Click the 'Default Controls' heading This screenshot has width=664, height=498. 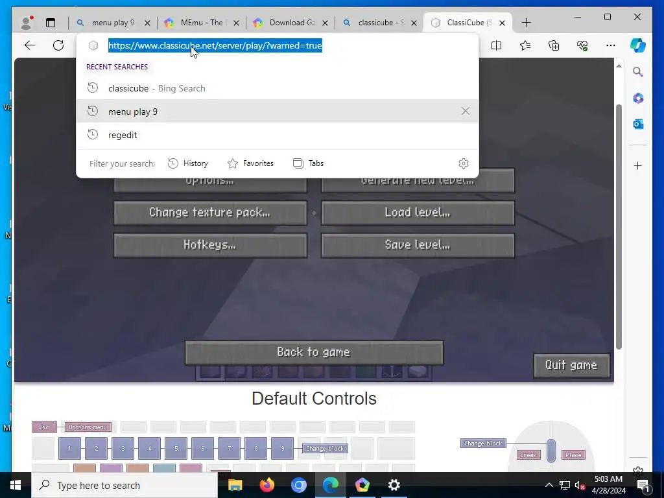(x=314, y=399)
